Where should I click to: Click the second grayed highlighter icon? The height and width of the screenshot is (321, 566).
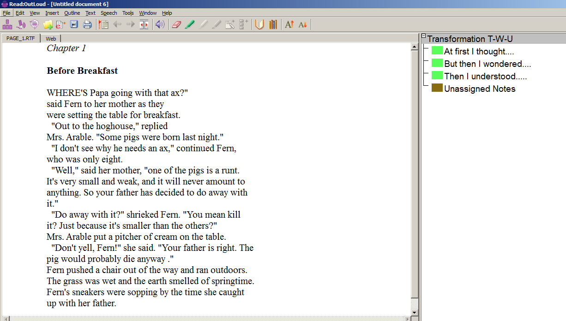point(217,24)
